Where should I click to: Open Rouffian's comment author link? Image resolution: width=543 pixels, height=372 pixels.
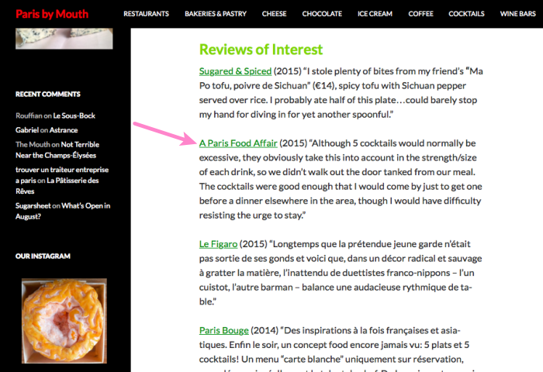click(x=29, y=115)
